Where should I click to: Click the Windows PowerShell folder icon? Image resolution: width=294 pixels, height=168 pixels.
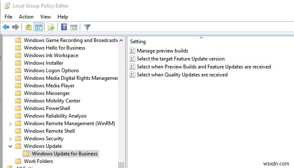[x=18, y=108]
